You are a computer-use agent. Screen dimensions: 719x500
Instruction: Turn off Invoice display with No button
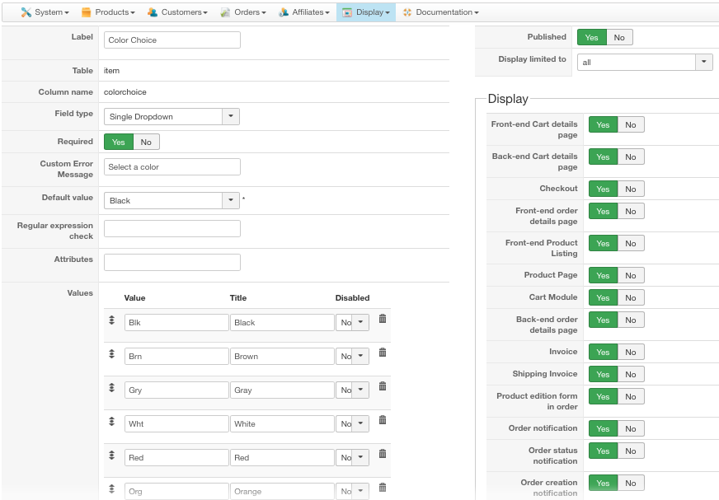coord(631,352)
